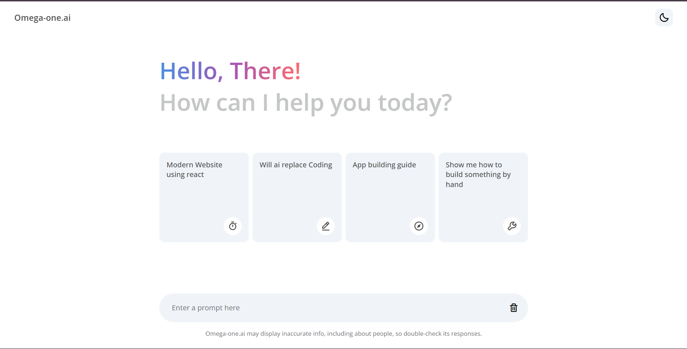Viewport: 687px width, 349px height.
Task: Click empty middle area of App building guide card
Action: tap(387, 201)
